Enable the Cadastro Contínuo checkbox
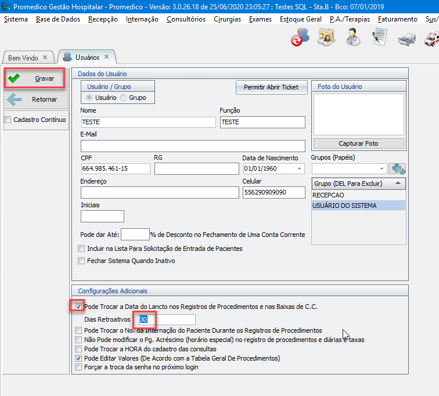Image resolution: width=439 pixels, height=396 pixels. pyautogui.click(x=8, y=120)
